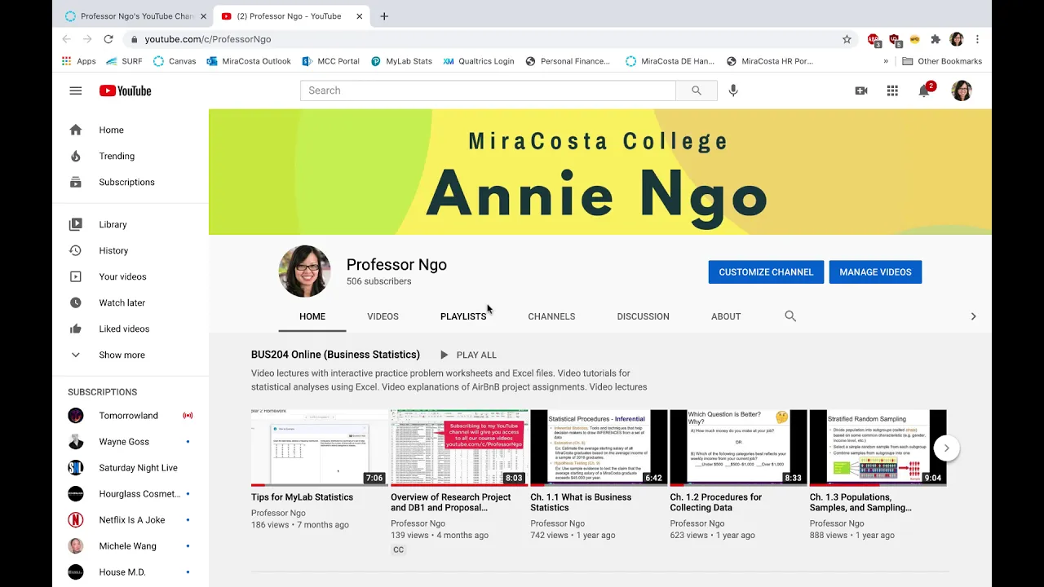This screenshot has height=587, width=1044.
Task: Switch to the VIDEOS channel tab
Action: [x=383, y=316]
